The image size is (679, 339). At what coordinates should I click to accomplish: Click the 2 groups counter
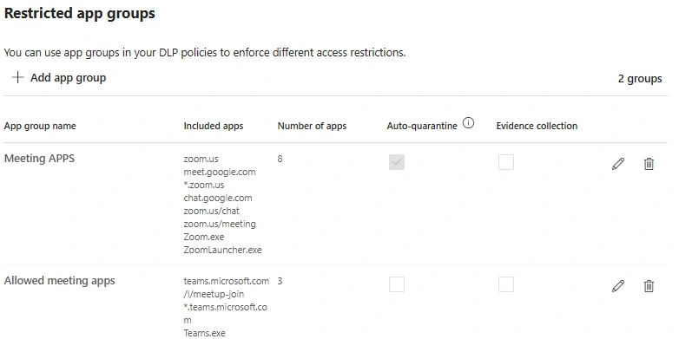(x=640, y=79)
